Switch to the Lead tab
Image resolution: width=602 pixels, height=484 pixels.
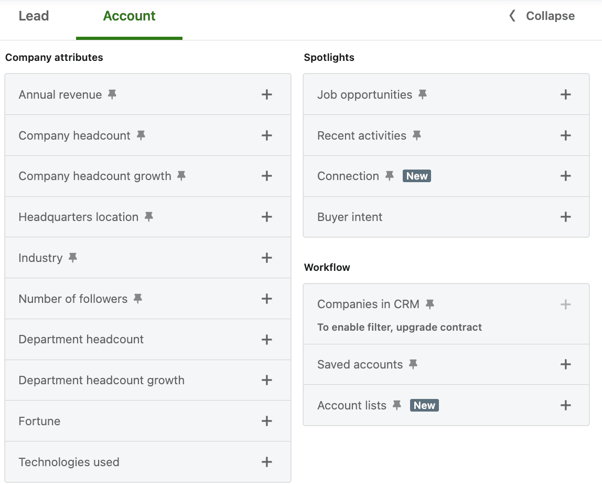point(34,16)
